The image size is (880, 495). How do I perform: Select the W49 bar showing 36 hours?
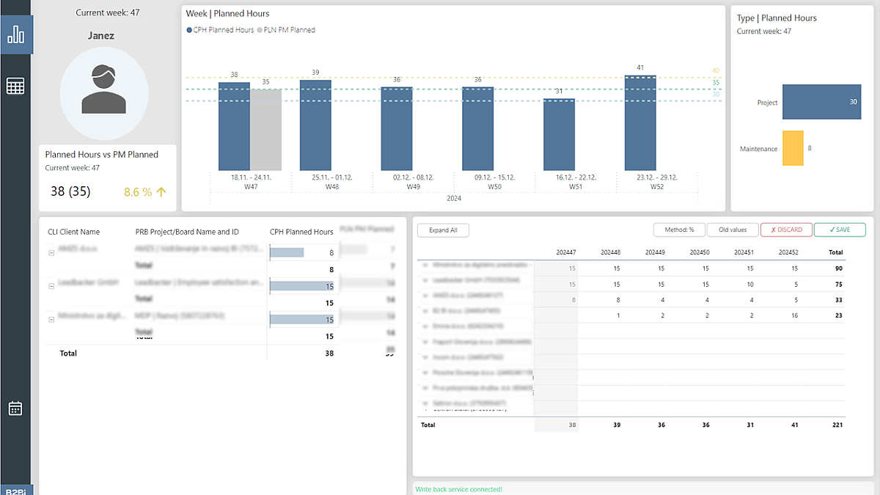[x=397, y=128]
